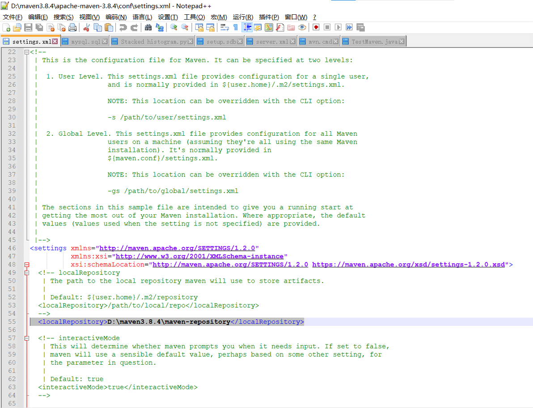Viewport: 533px width, 408px height.
Task: Click the Save All icon
Action: coord(39,28)
